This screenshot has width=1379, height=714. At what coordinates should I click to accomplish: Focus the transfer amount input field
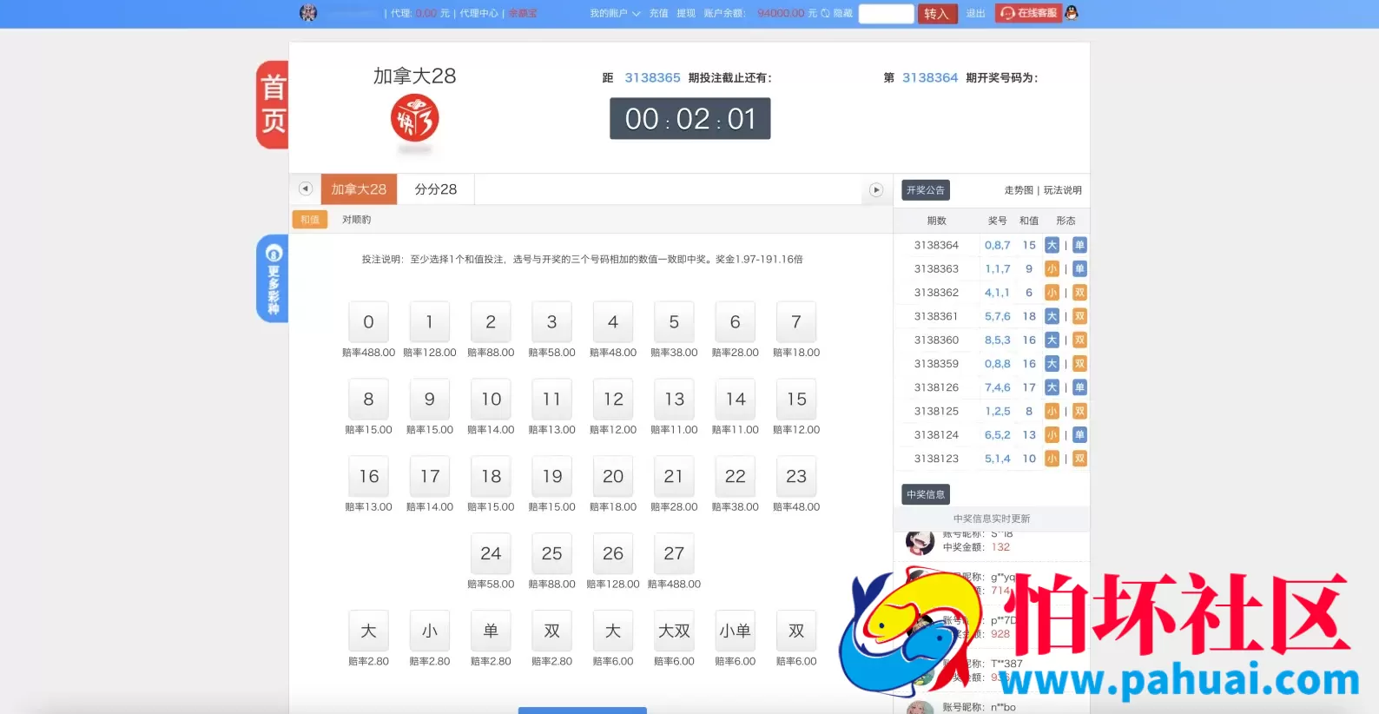pos(886,14)
